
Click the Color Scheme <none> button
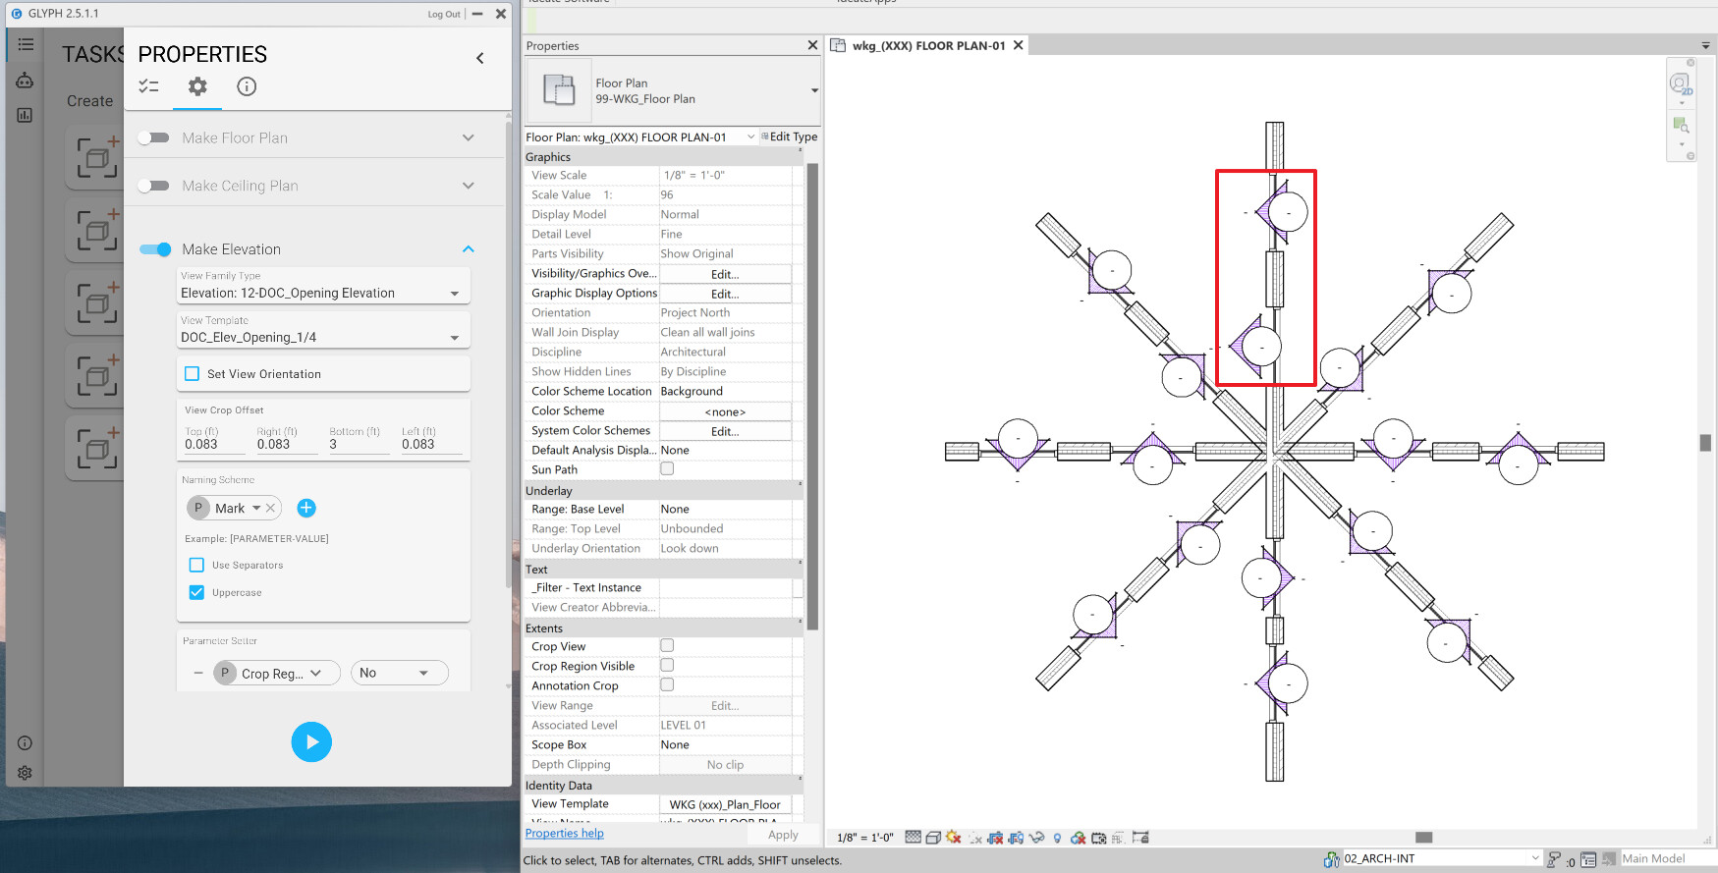[725, 411]
